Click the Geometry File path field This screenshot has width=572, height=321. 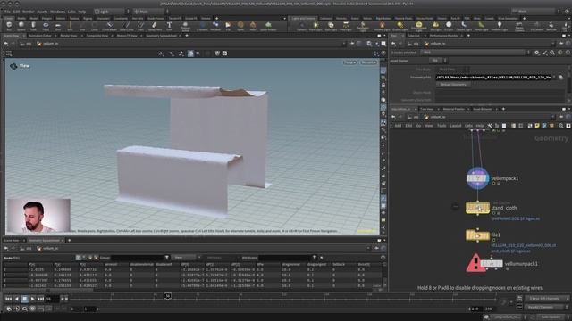pyautogui.click(x=493, y=78)
